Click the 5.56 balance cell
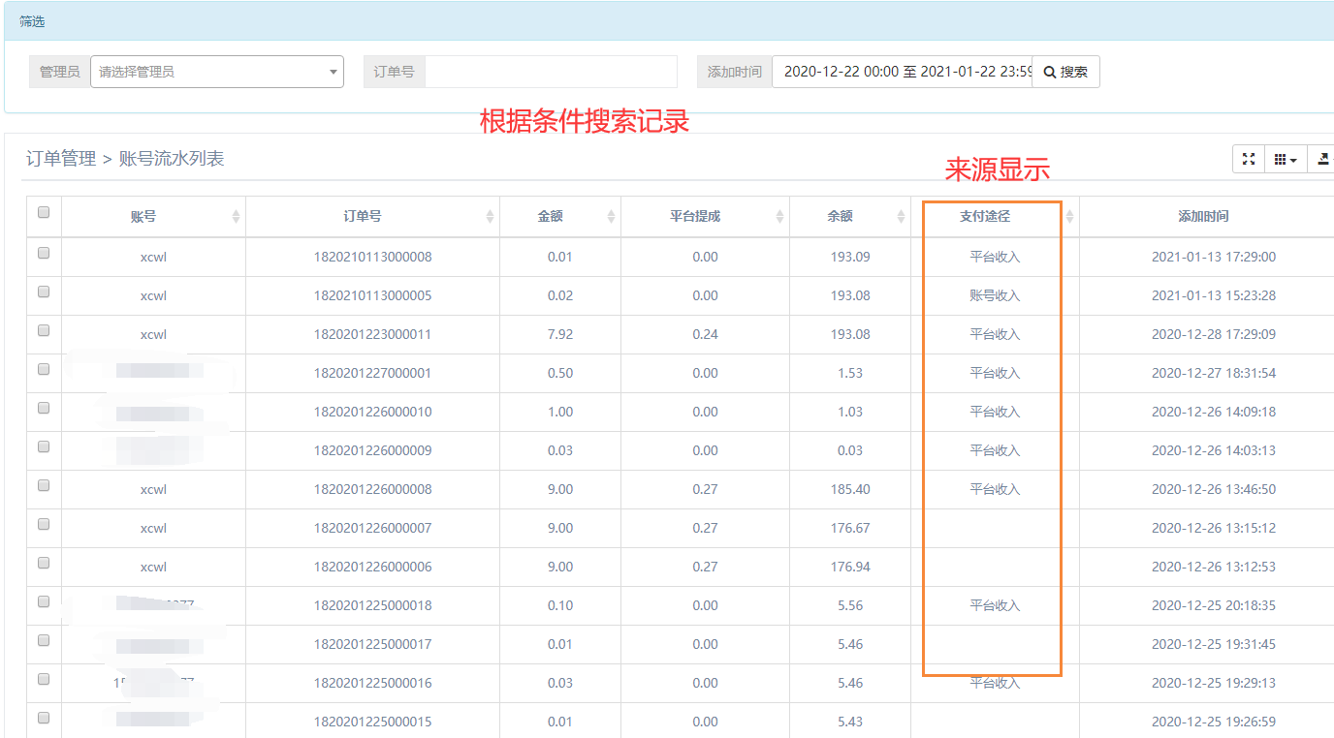 (x=850, y=605)
